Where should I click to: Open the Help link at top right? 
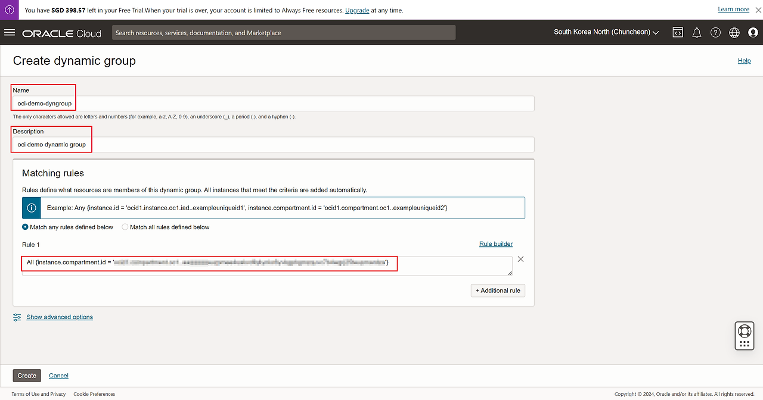click(744, 61)
